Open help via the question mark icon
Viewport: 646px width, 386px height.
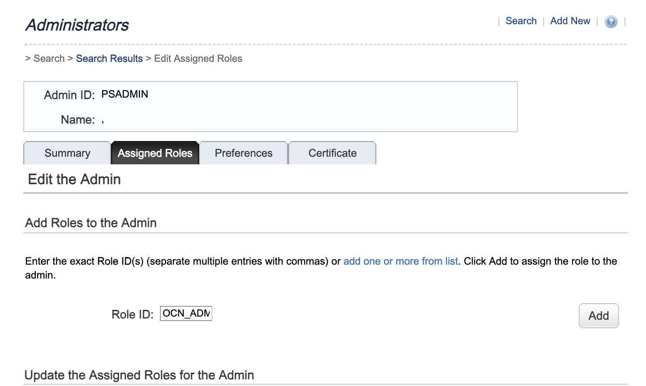(611, 21)
